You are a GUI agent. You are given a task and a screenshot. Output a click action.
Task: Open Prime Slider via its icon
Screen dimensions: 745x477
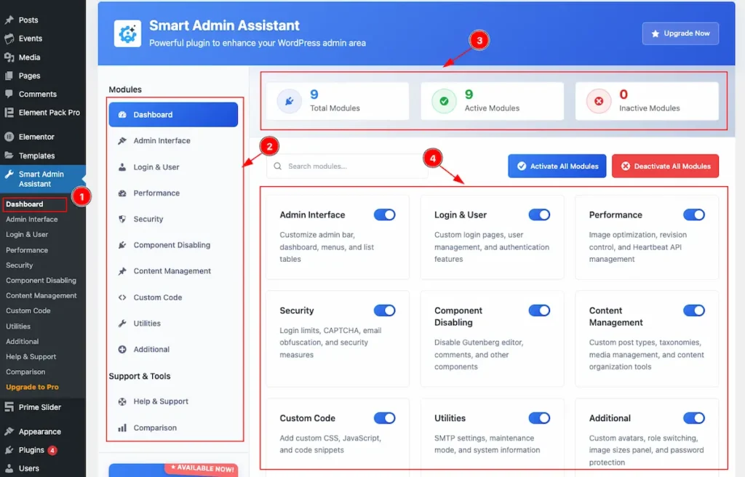tap(9, 406)
